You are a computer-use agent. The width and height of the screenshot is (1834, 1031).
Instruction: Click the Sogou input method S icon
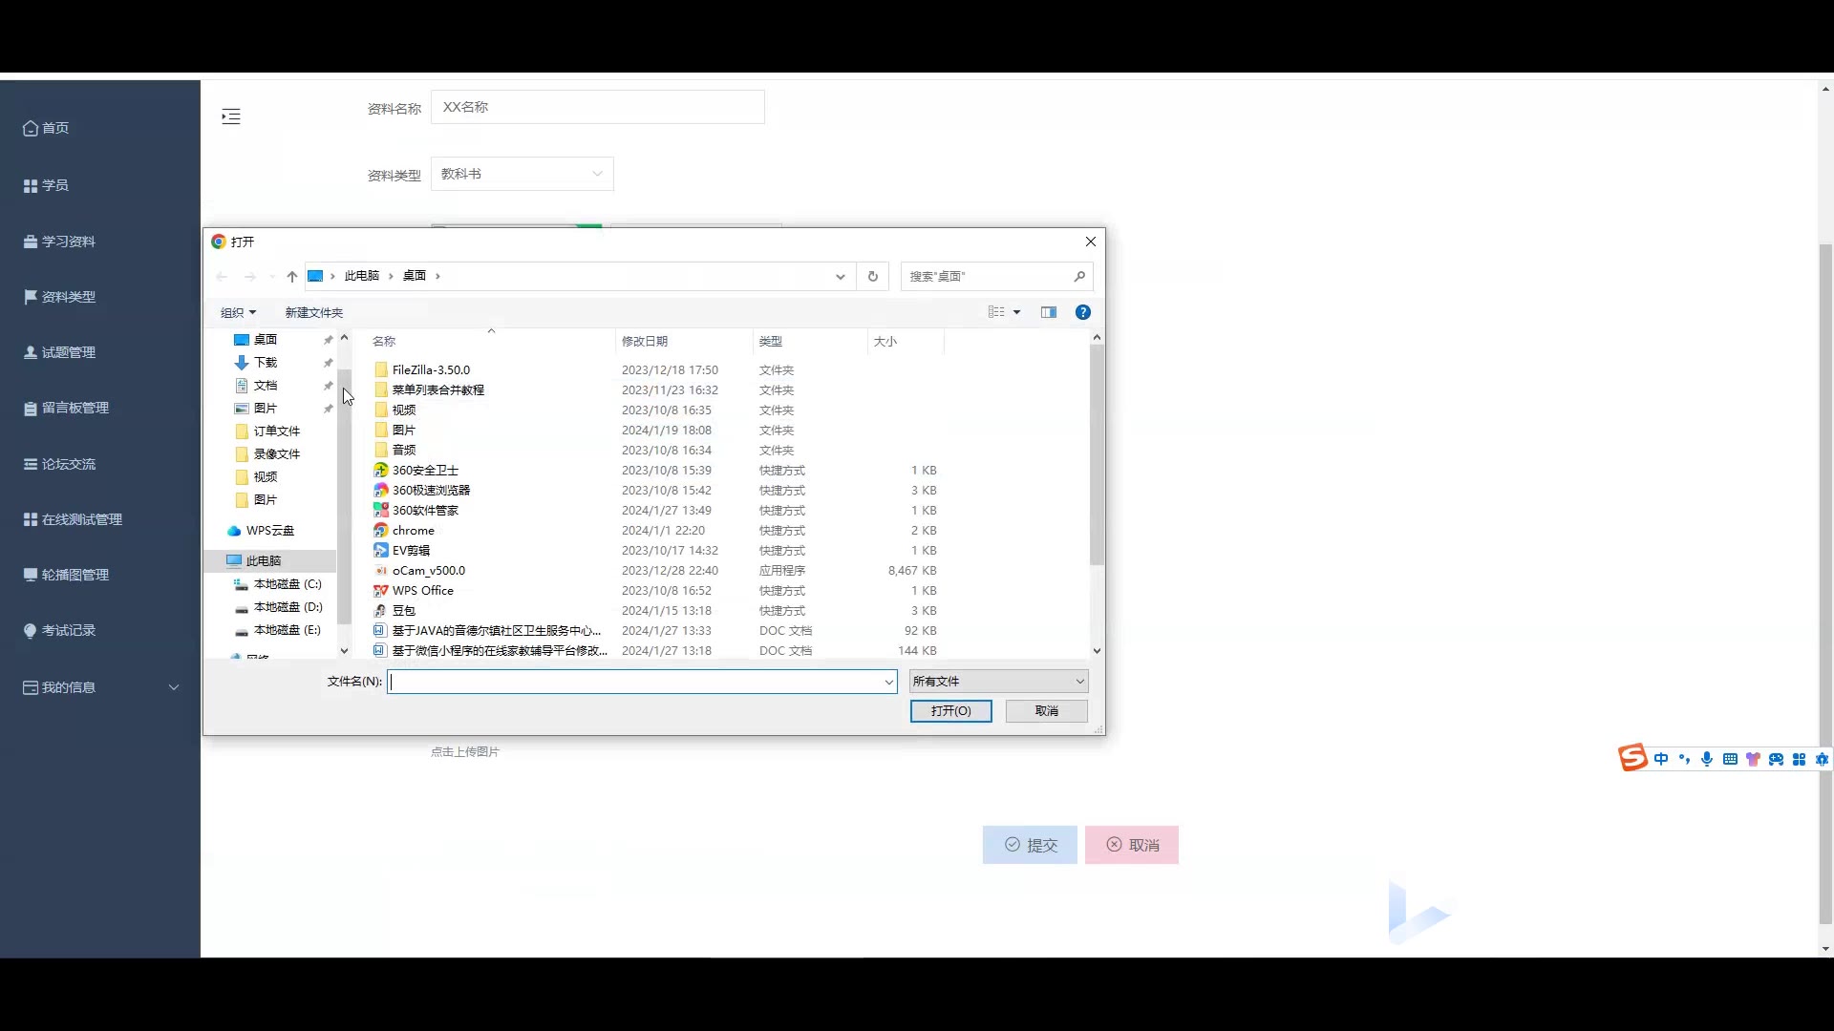pyautogui.click(x=1632, y=758)
